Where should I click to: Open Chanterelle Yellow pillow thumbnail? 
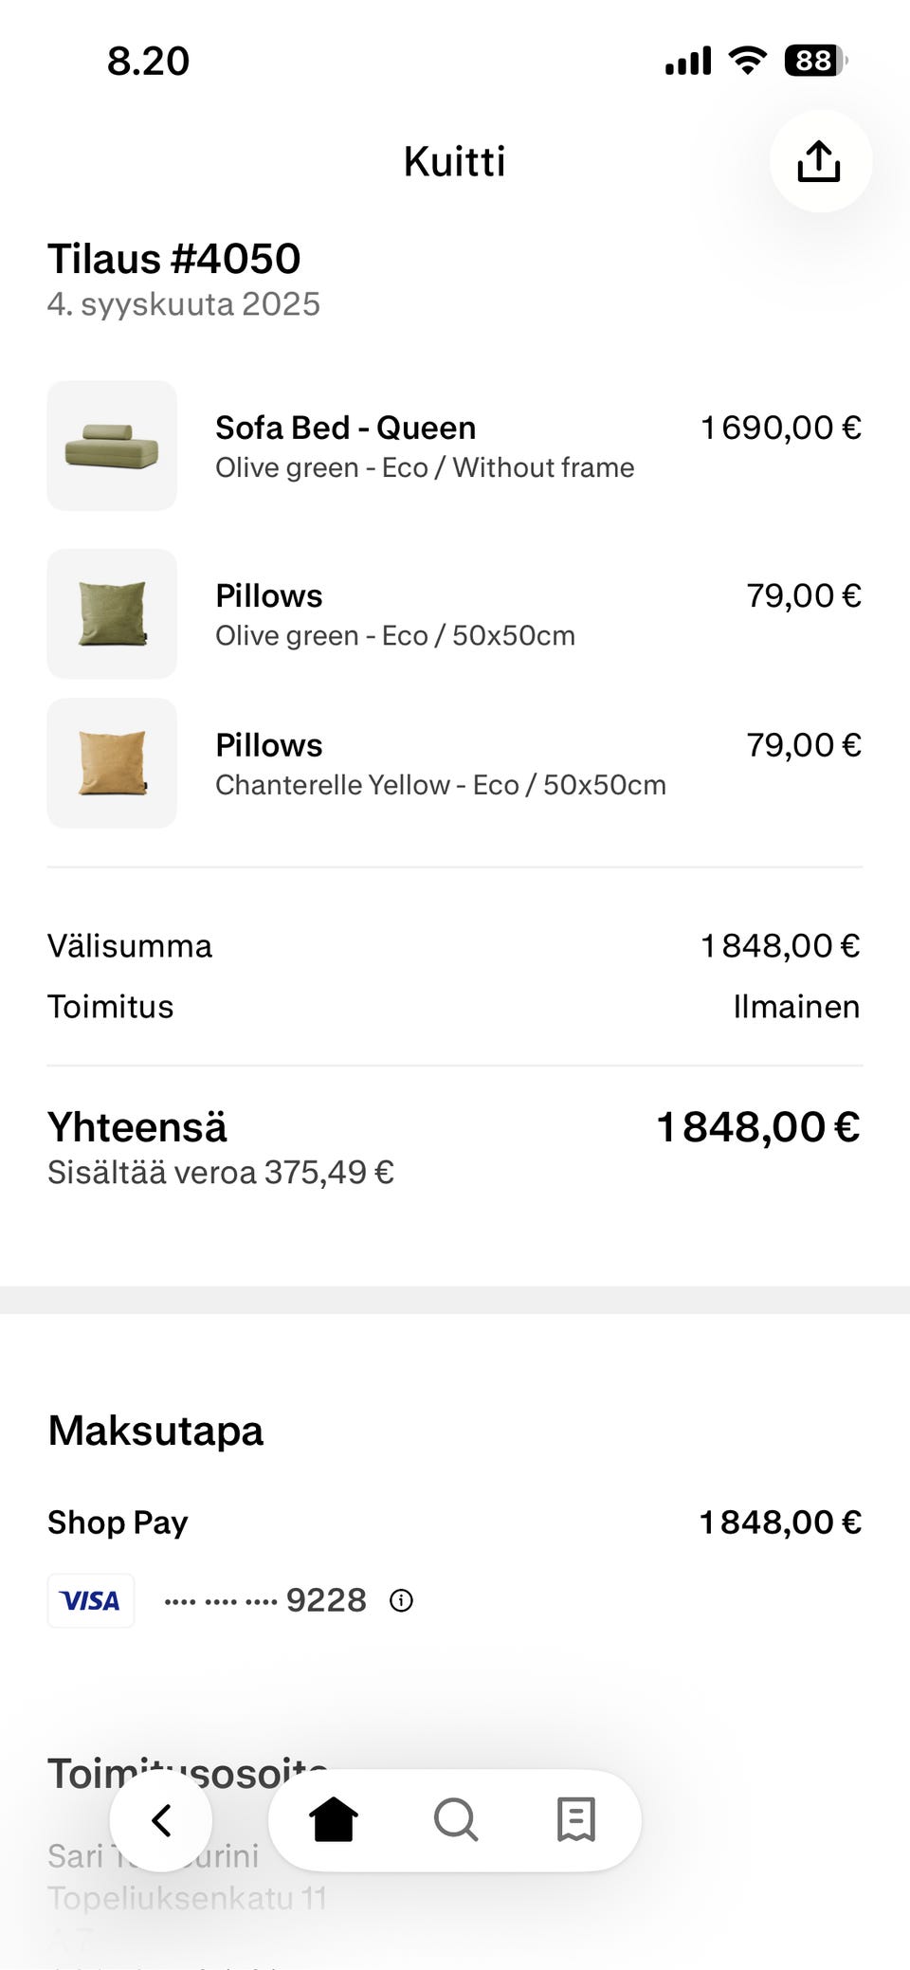click(x=112, y=763)
